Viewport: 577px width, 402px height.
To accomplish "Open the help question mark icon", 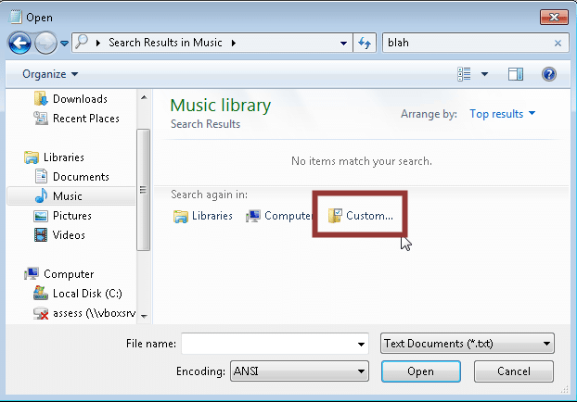I will tap(548, 74).
